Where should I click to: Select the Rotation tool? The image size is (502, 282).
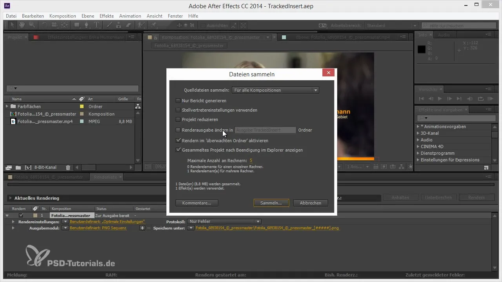tap(45, 25)
